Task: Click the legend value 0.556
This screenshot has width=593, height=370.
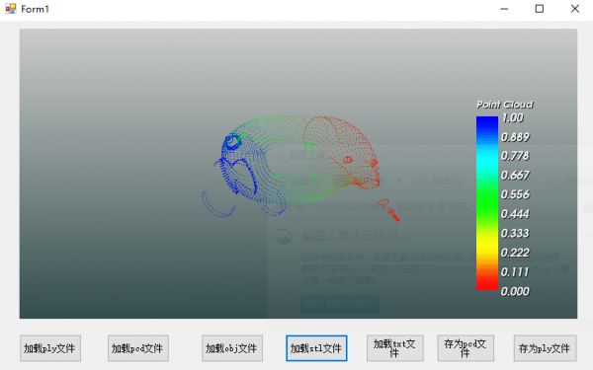Action: coord(515,194)
